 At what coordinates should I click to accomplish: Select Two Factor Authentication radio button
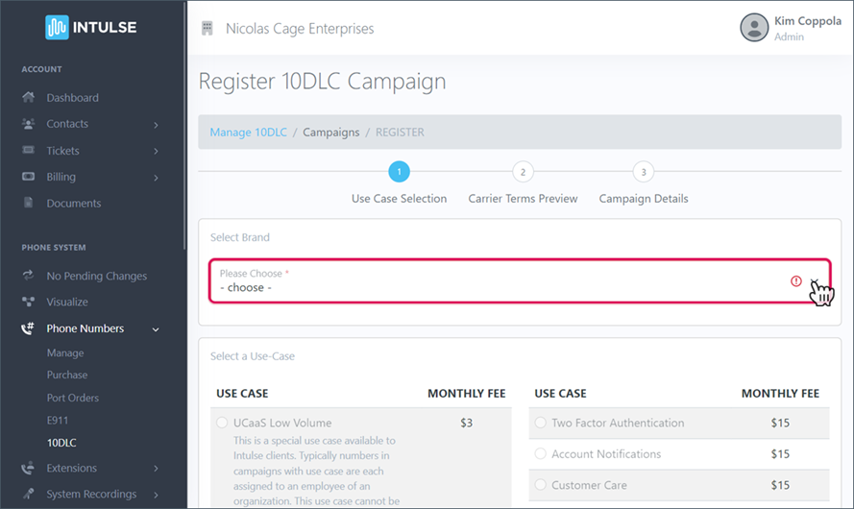541,423
